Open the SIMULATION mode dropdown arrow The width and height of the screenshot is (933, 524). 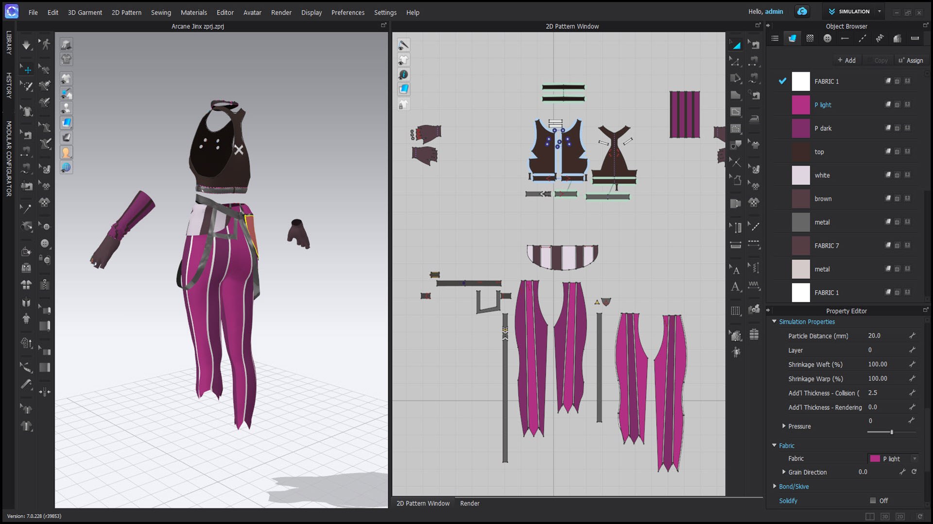click(x=879, y=11)
